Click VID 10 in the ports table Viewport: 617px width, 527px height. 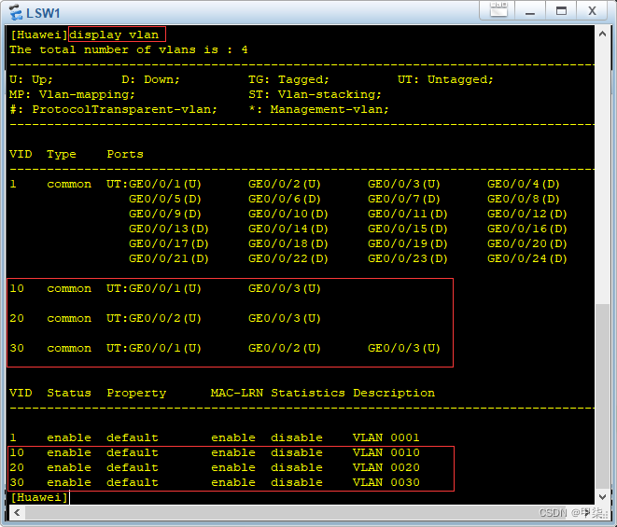coord(17,288)
